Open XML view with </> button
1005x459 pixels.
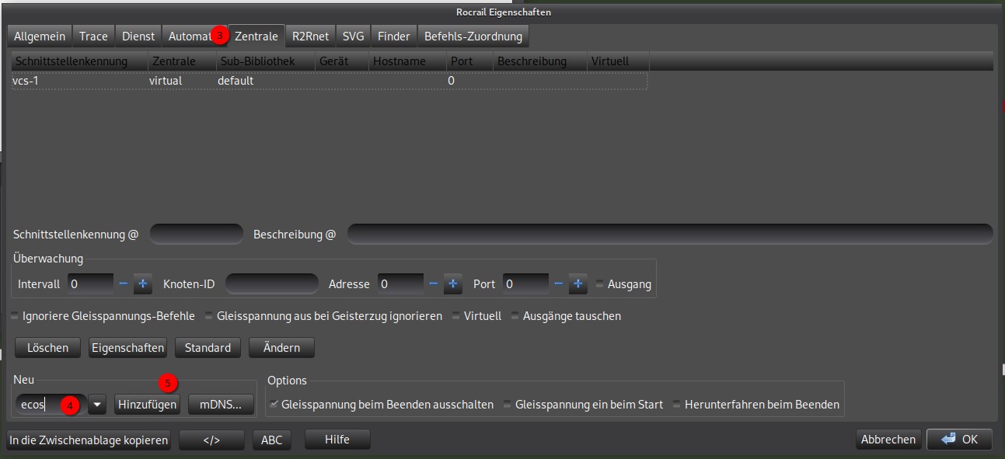[x=211, y=440]
